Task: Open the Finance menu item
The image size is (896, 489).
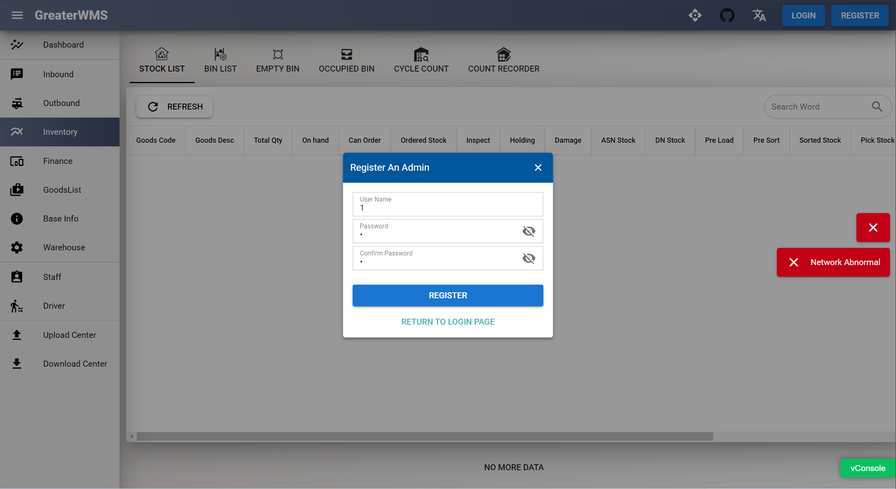Action: pos(60,161)
